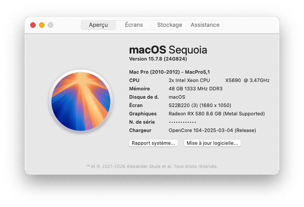
Task: Switch to the Aperçu tab
Action: coord(98,25)
